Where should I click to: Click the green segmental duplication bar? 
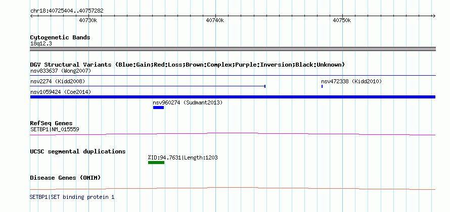(156, 163)
